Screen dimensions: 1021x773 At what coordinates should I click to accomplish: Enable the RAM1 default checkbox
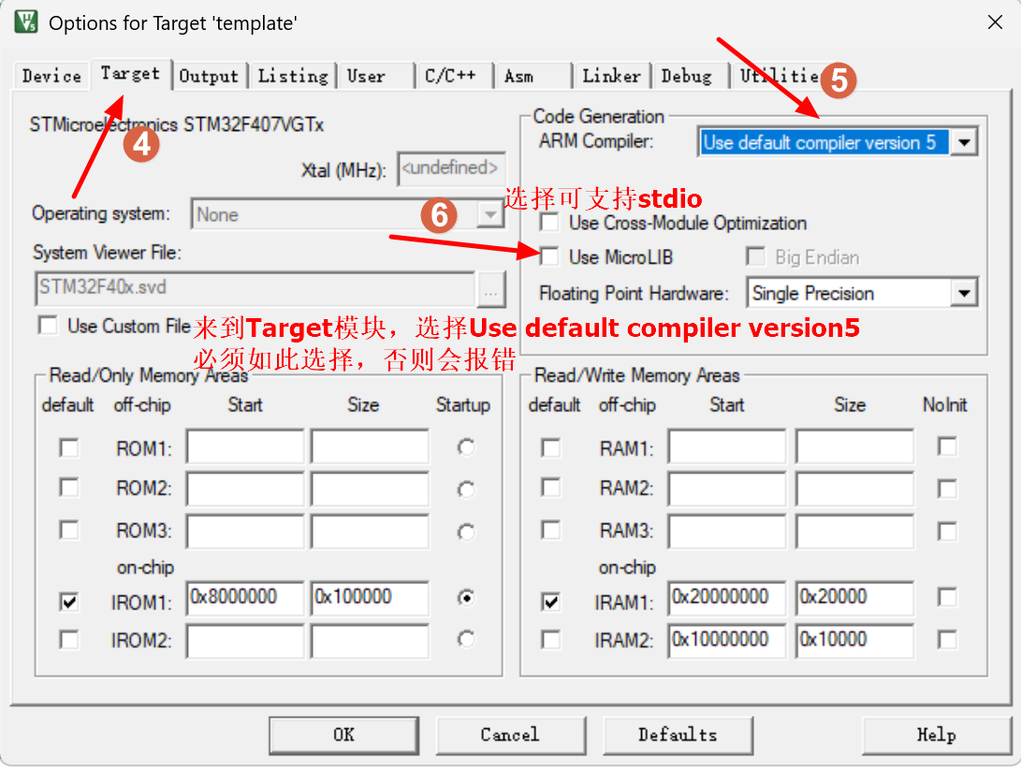pos(551,448)
